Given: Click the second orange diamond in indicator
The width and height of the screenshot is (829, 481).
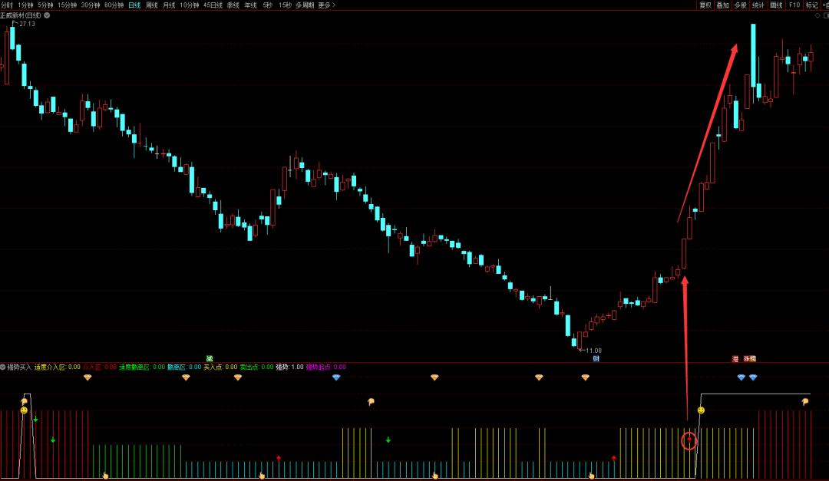Looking at the screenshot, I should [186, 377].
